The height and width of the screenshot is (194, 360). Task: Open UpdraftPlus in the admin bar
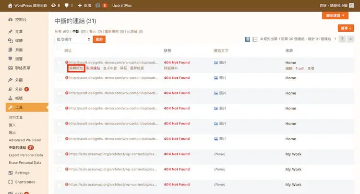coord(122,5)
